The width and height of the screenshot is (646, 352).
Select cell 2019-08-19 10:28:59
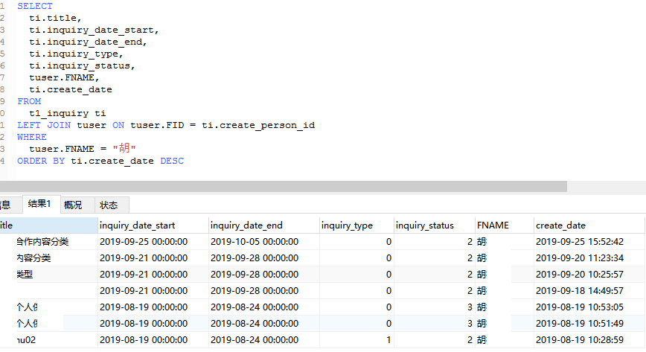tap(589, 340)
